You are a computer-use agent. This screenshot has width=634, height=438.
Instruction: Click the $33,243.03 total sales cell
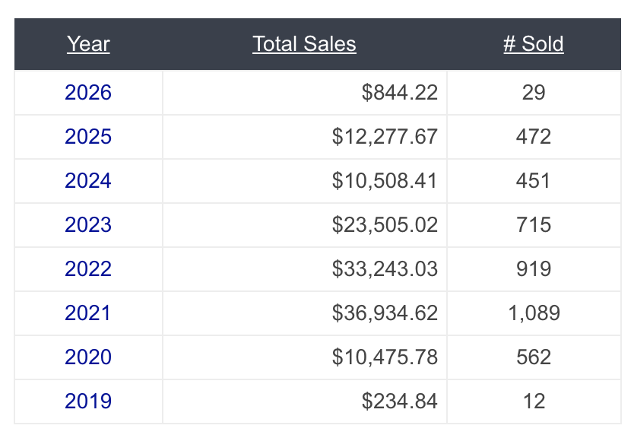[x=385, y=269]
